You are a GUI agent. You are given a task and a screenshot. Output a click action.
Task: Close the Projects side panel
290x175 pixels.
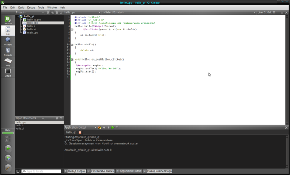click(x=61, y=12)
